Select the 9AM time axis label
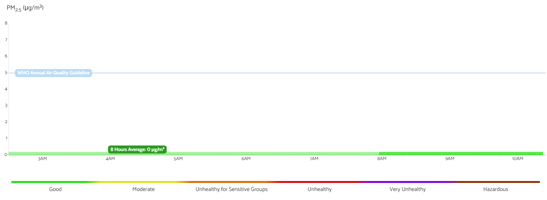 click(x=450, y=159)
